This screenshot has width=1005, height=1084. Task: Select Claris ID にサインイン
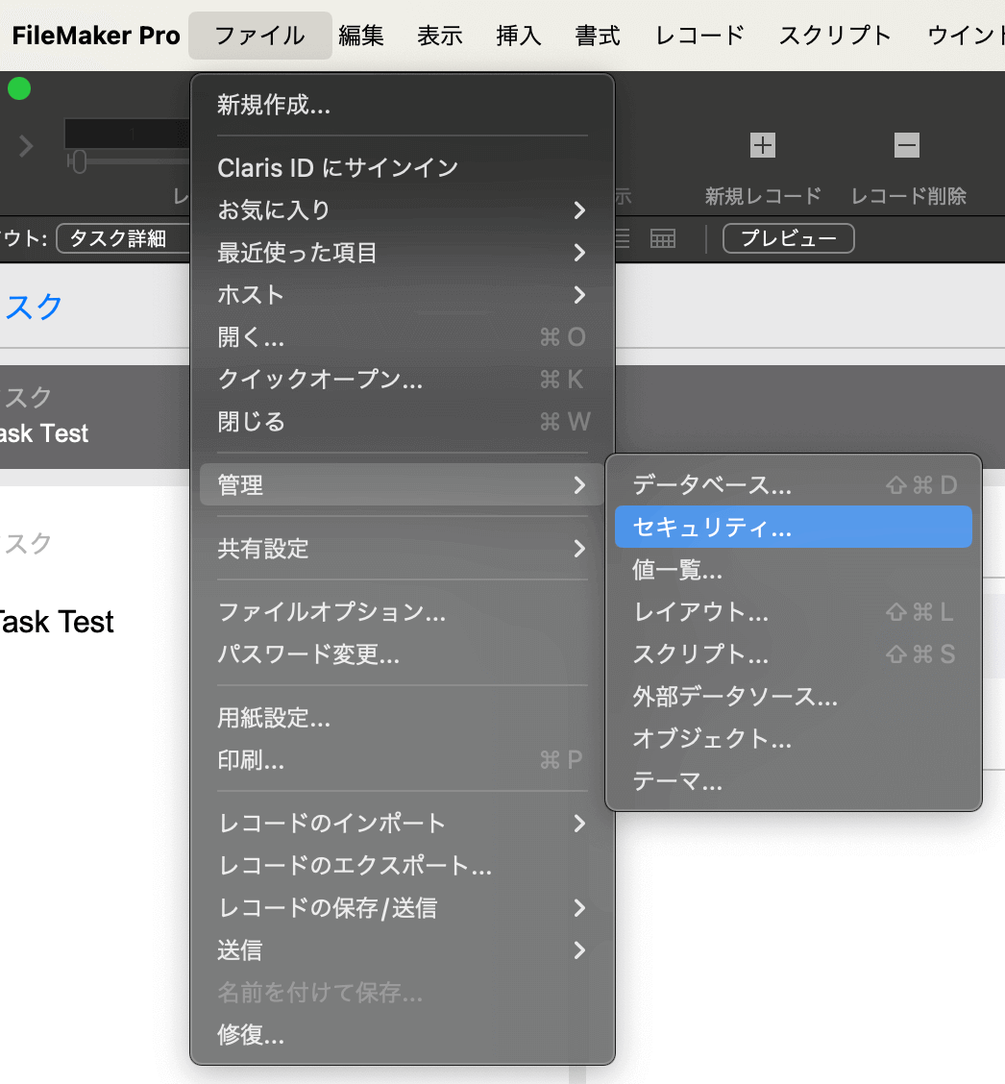pyautogui.click(x=403, y=168)
